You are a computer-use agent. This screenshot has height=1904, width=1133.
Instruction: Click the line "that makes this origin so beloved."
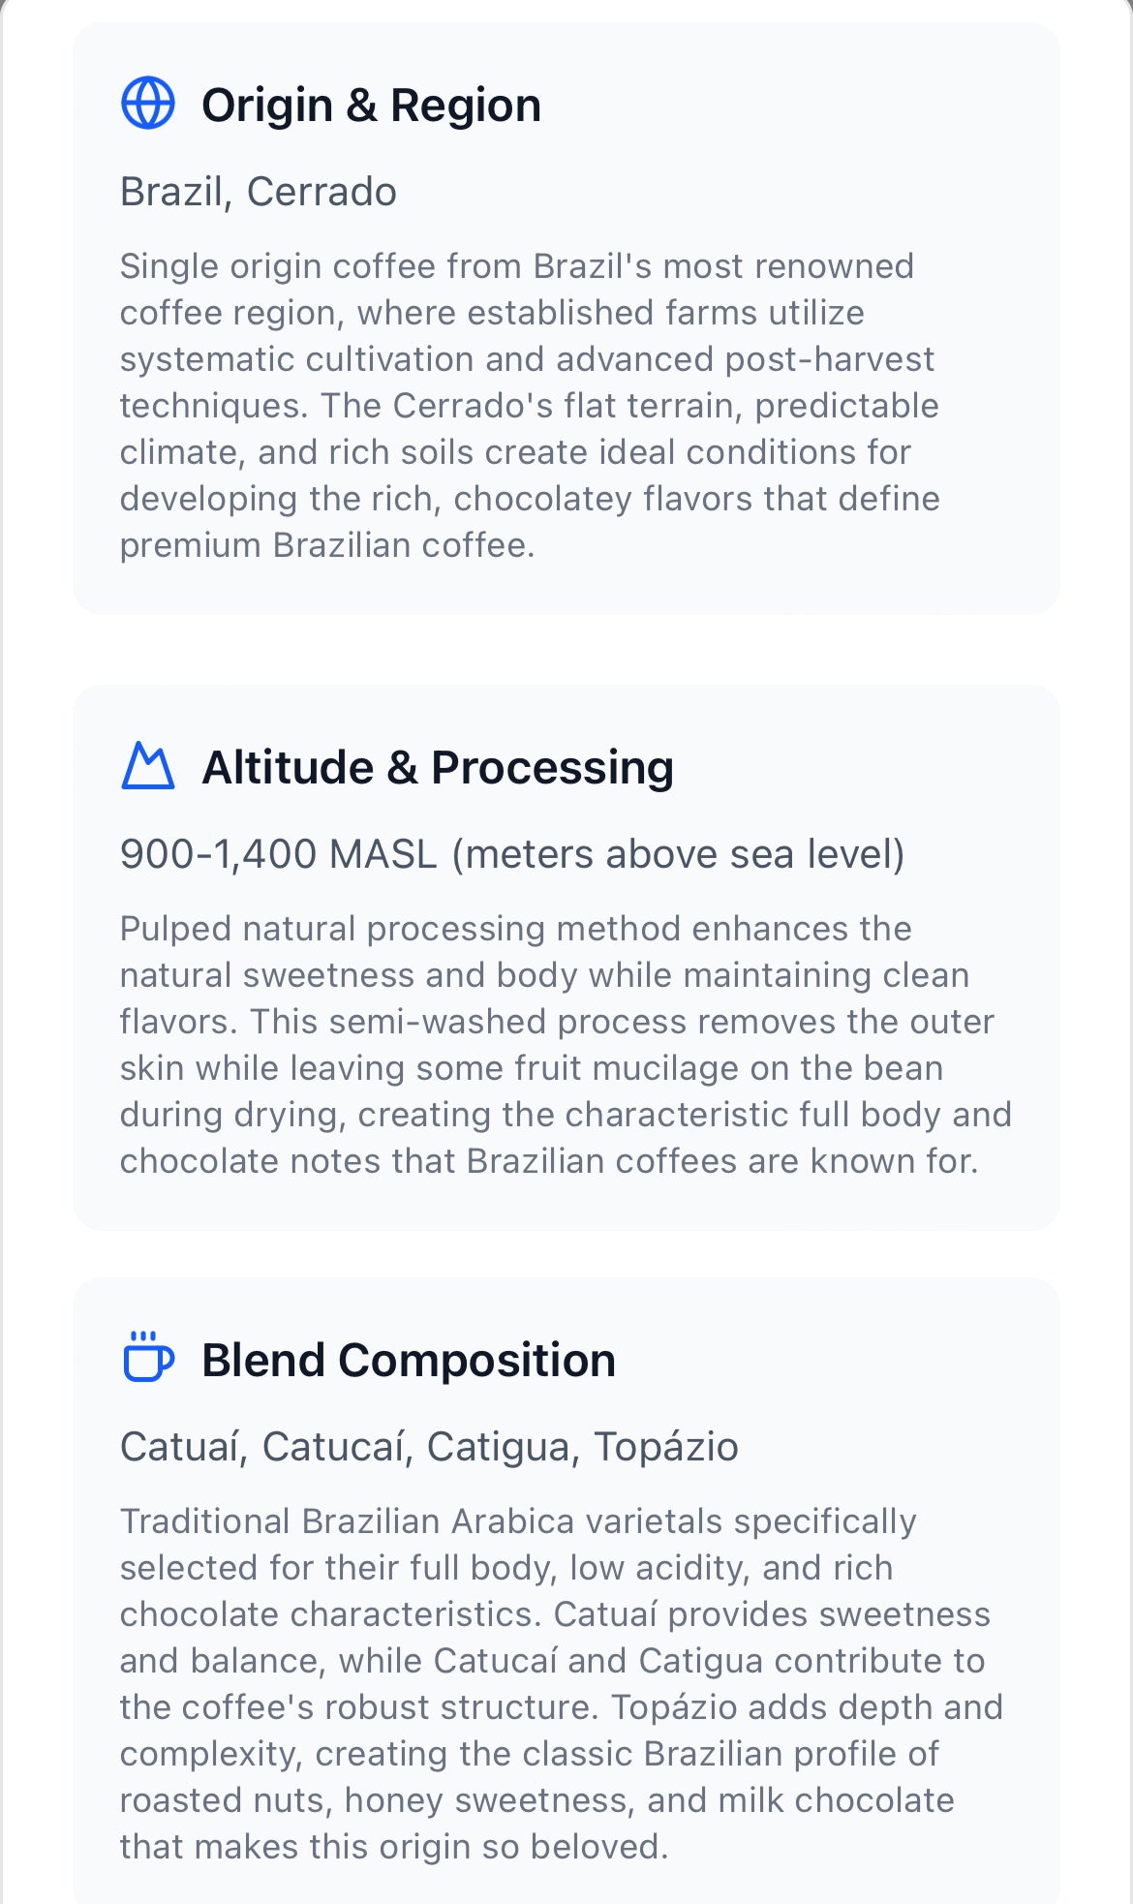coord(394,1847)
